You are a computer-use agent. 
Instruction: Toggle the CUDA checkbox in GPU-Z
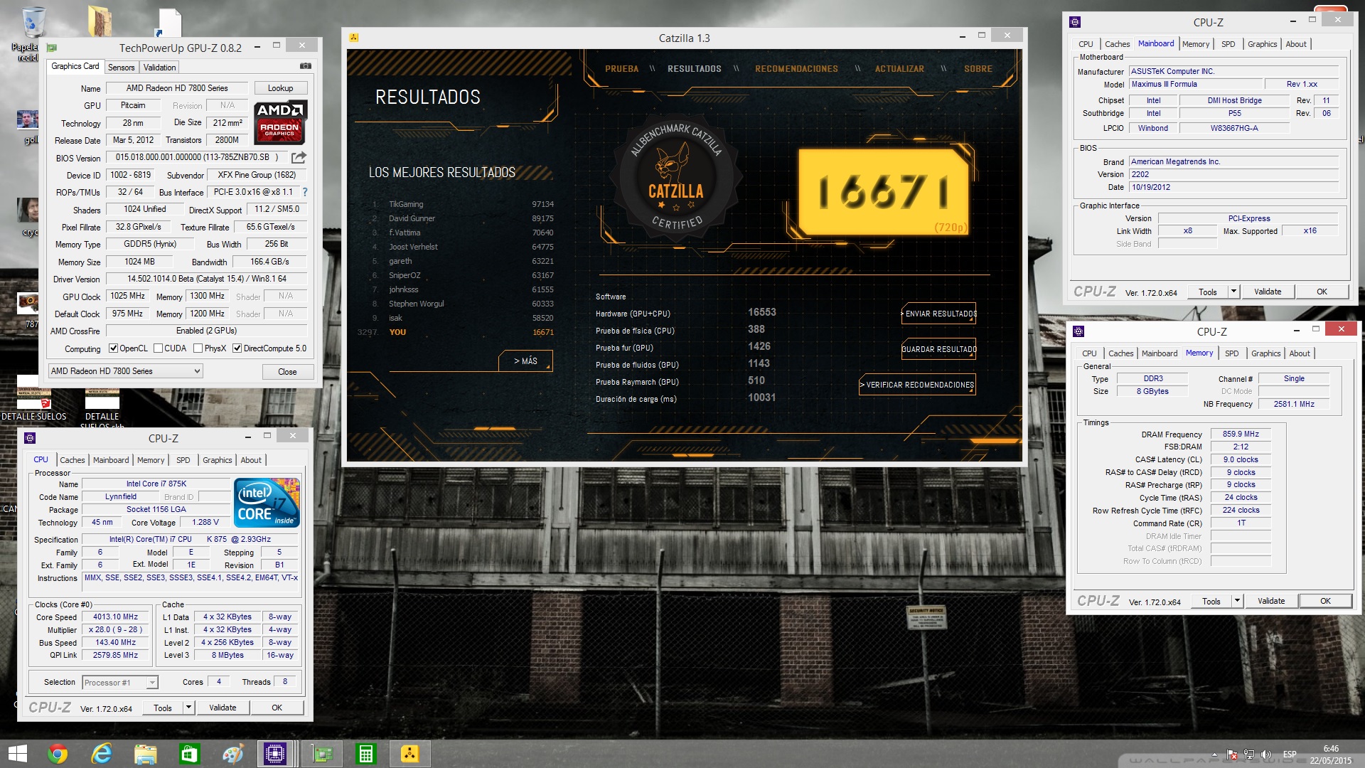(158, 348)
